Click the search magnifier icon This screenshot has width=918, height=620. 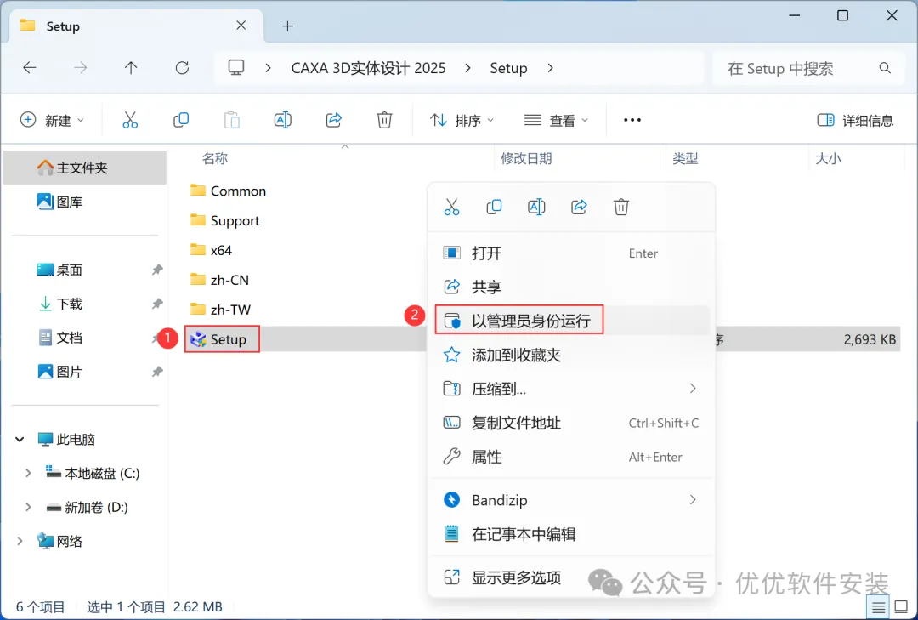pos(885,68)
